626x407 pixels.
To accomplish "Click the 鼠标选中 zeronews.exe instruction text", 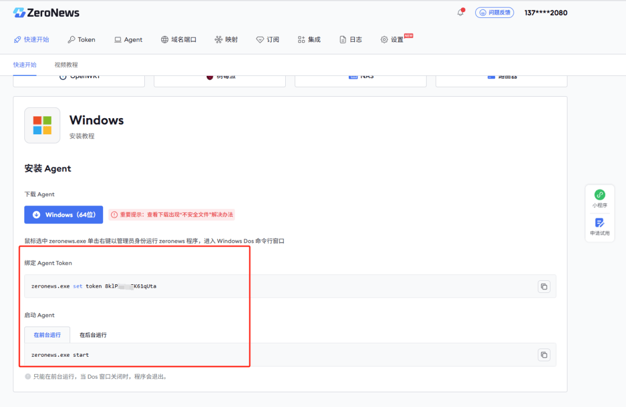I will 155,241.
